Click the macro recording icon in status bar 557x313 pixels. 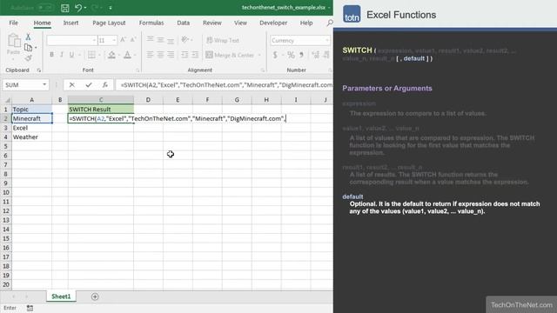coord(30,308)
